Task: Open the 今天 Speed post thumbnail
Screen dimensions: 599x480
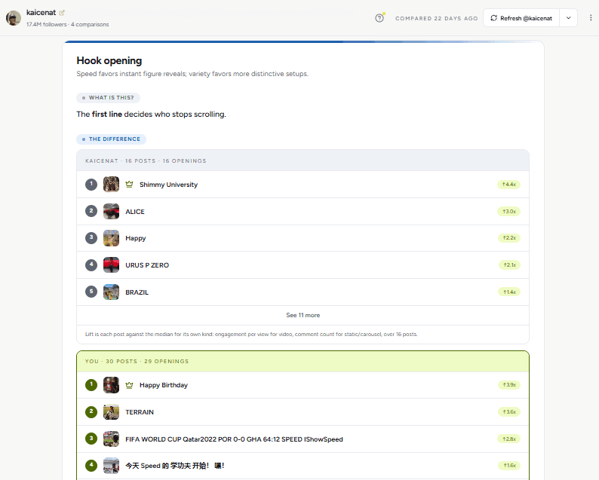Action: tap(111, 466)
